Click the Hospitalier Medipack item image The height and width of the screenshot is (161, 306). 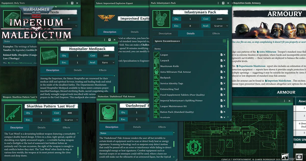coord(48,55)
